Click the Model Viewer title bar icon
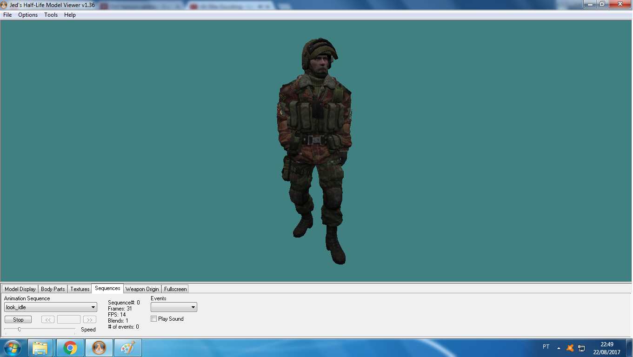Viewport: 633px width, 357px height. click(5, 5)
